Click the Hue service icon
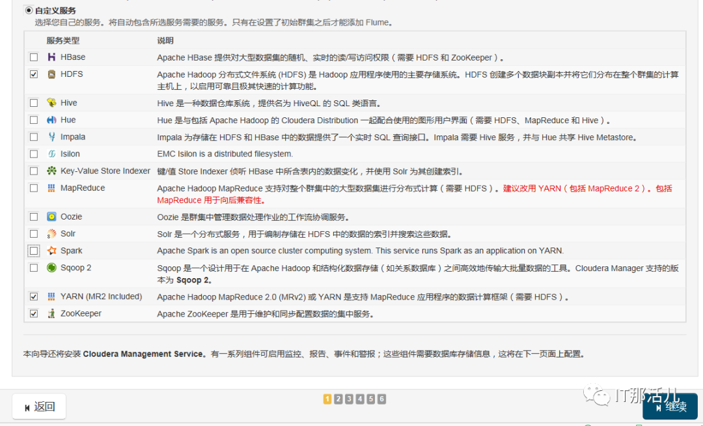The width and height of the screenshot is (703, 426). point(51,120)
